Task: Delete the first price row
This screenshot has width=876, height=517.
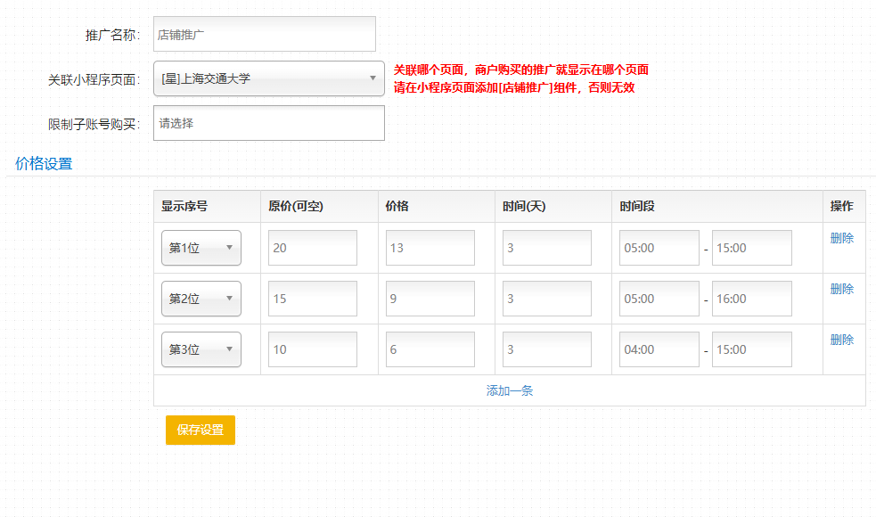Action: 841,238
